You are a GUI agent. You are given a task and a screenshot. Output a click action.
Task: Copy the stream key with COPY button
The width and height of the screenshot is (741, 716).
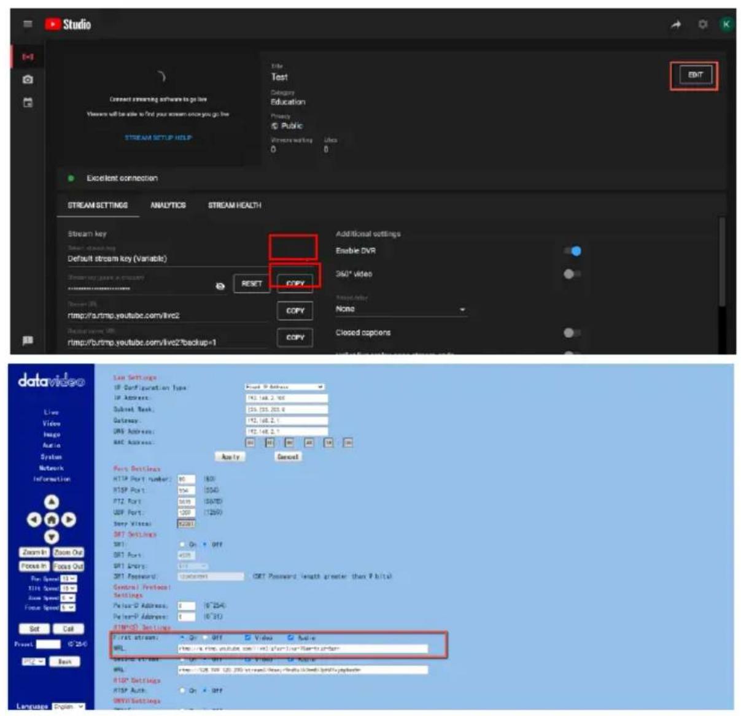(295, 283)
